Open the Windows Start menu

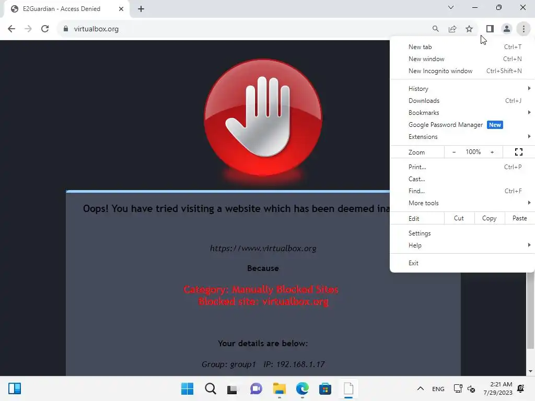(187, 388)
